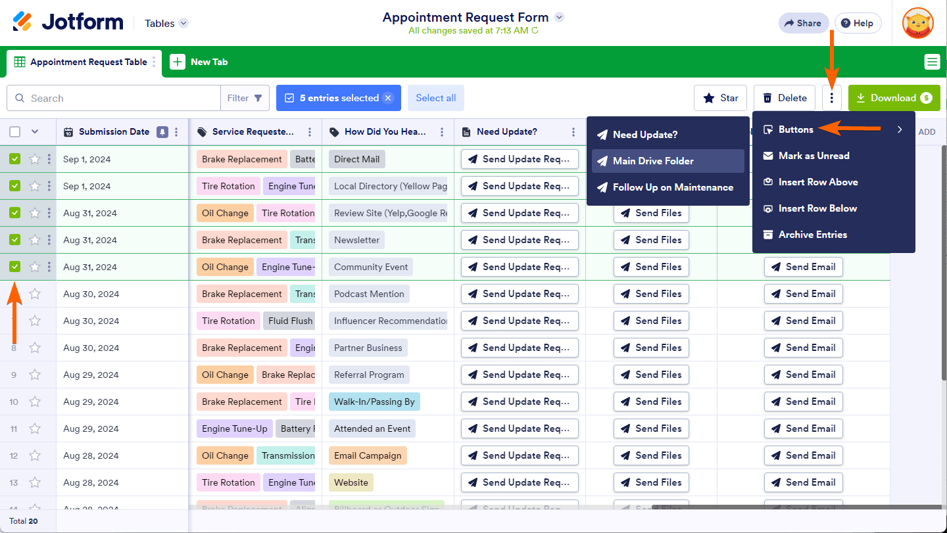Click Send Files in the Partner Business row
The image size is (947, 533).
tap(651, 348)
